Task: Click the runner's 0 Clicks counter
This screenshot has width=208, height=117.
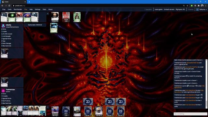Action: (4, 29)
